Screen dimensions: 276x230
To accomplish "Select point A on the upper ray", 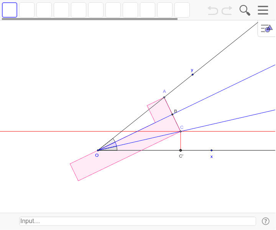I will (x=164, y=97).
